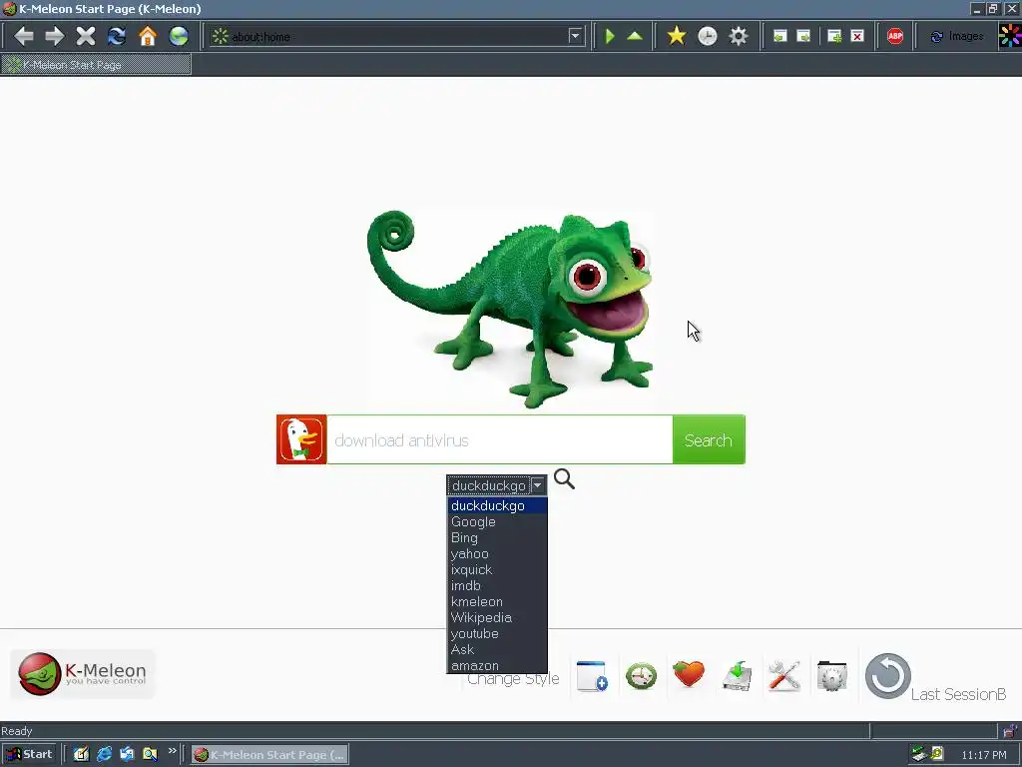Click the Change Style link

pos(514,679)
